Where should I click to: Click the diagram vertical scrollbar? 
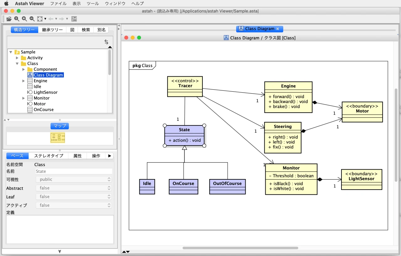[396, 136]
